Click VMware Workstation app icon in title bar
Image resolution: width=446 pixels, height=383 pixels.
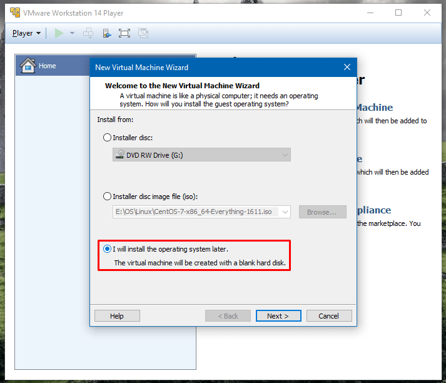point(15,13)
